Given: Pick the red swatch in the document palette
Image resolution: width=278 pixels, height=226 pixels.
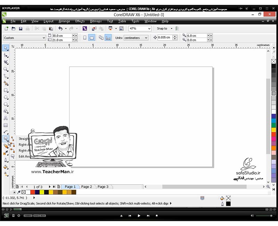Looking at the screenshot, I should point(33,192).
